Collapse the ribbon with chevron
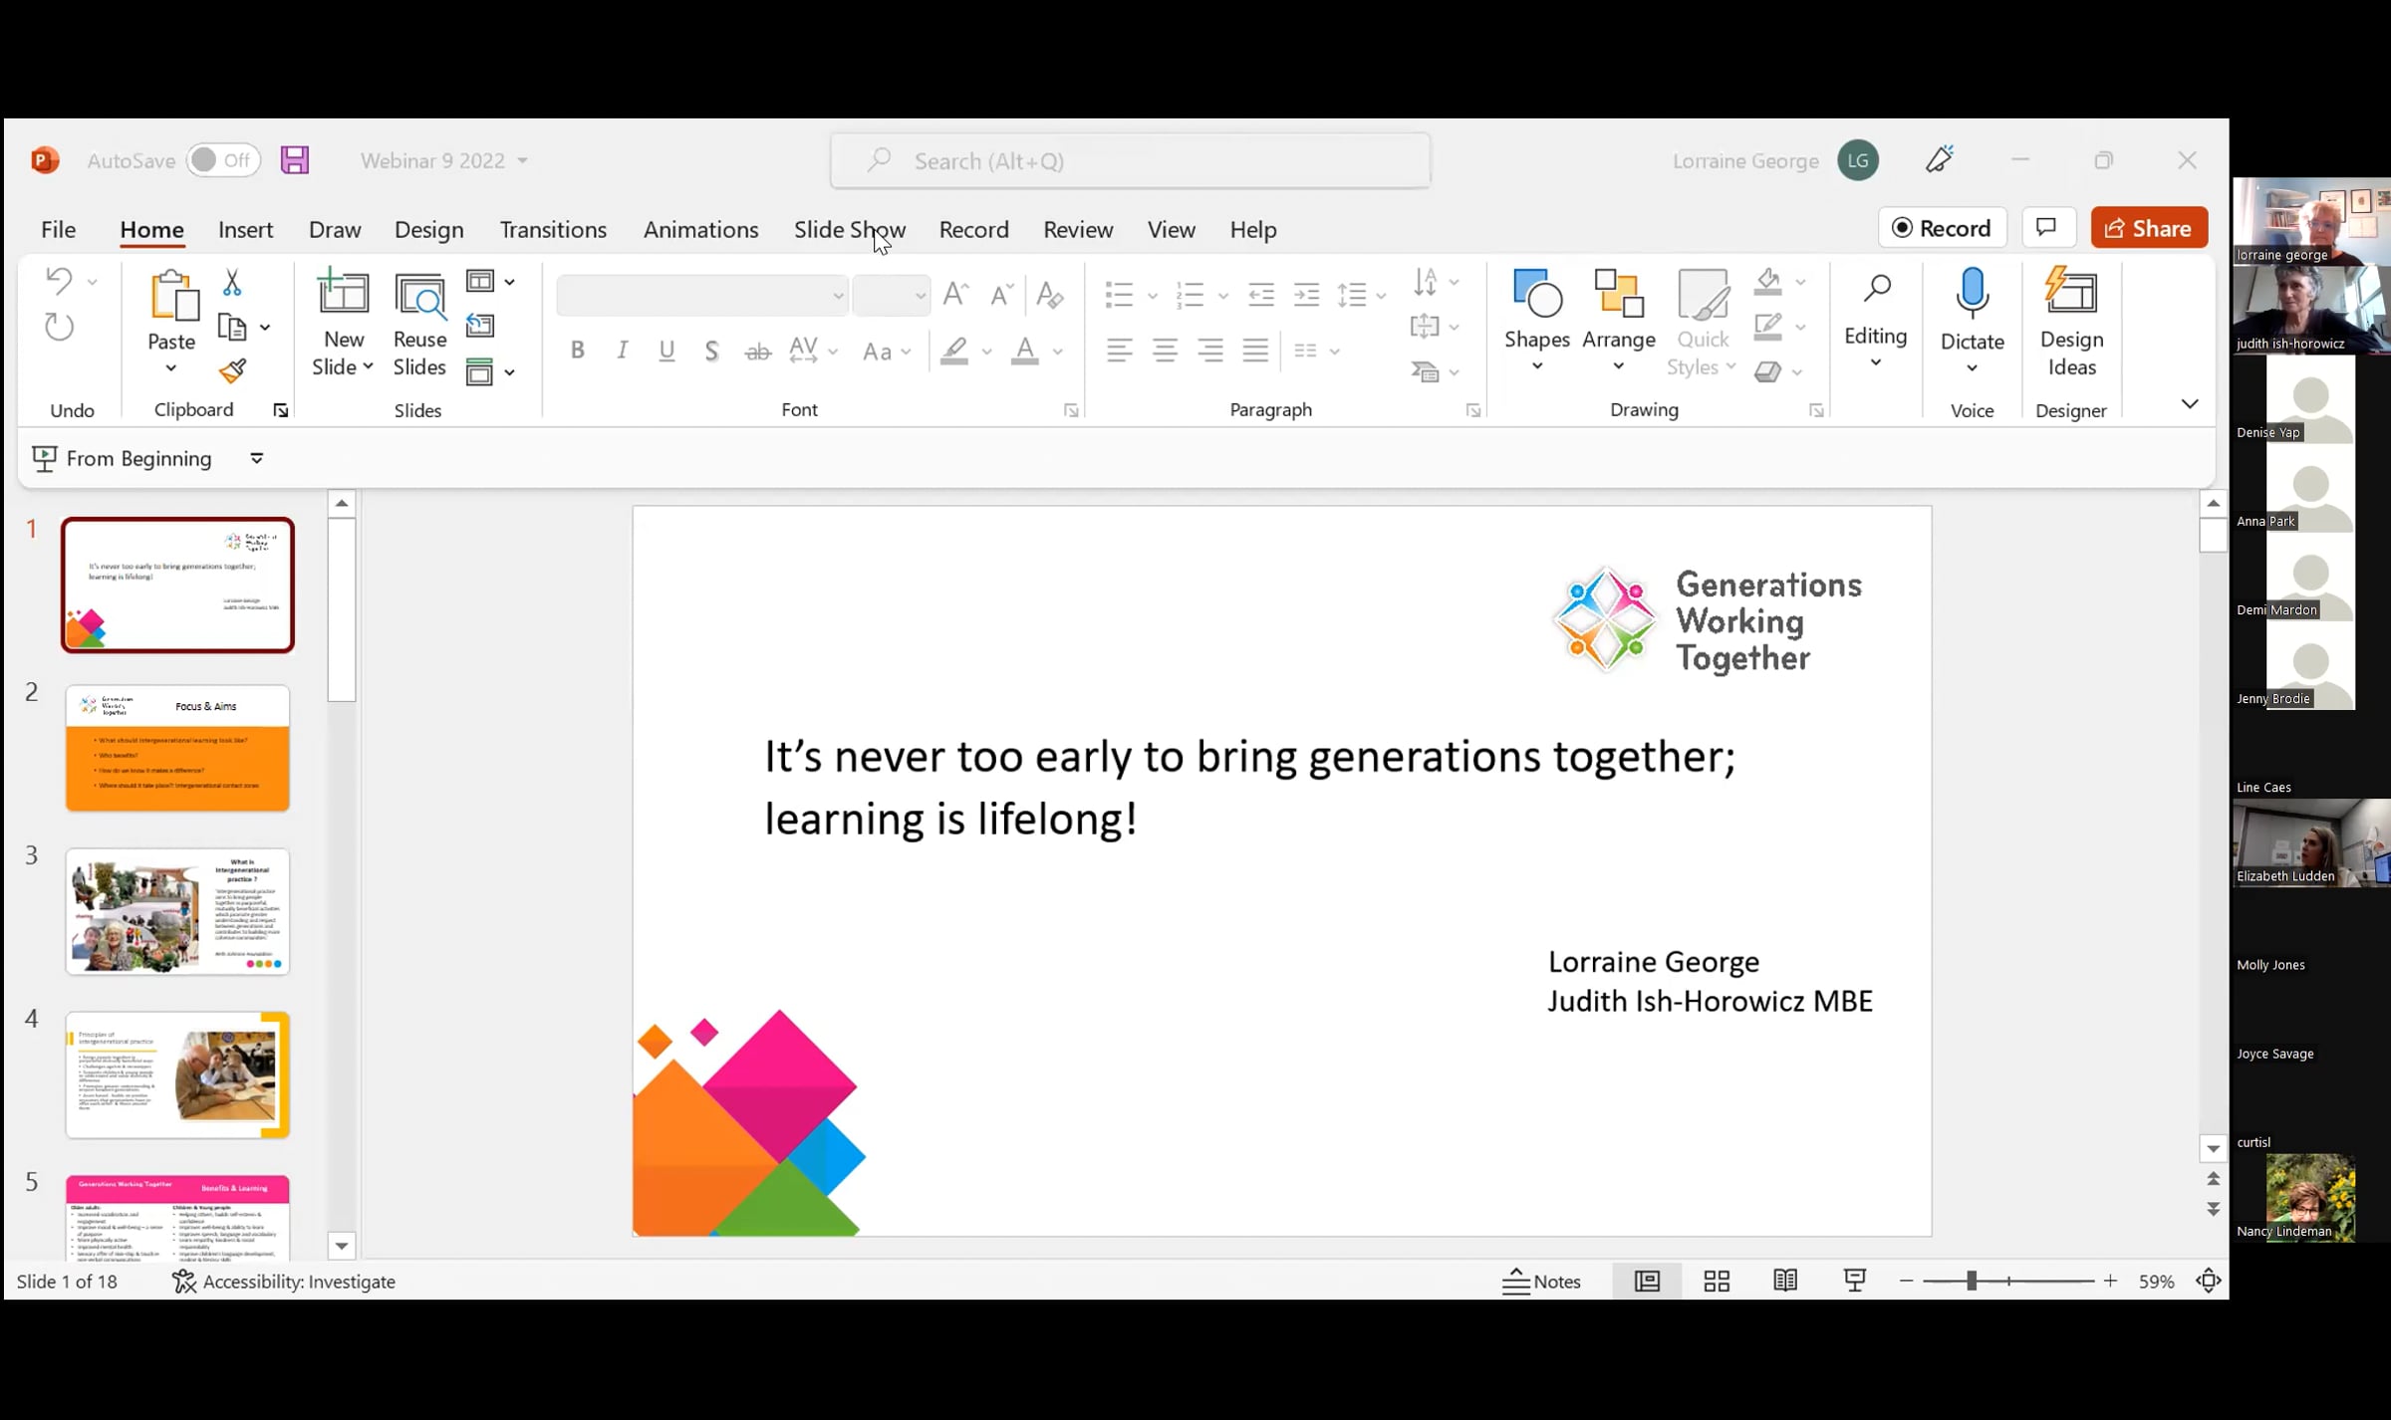The width and height of the screenshot is (2391, 1420). (x=2190, y=404)
